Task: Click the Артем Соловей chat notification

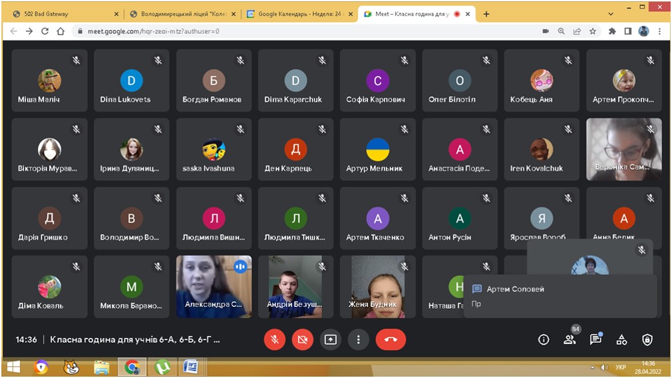Action: click(560, 296)
